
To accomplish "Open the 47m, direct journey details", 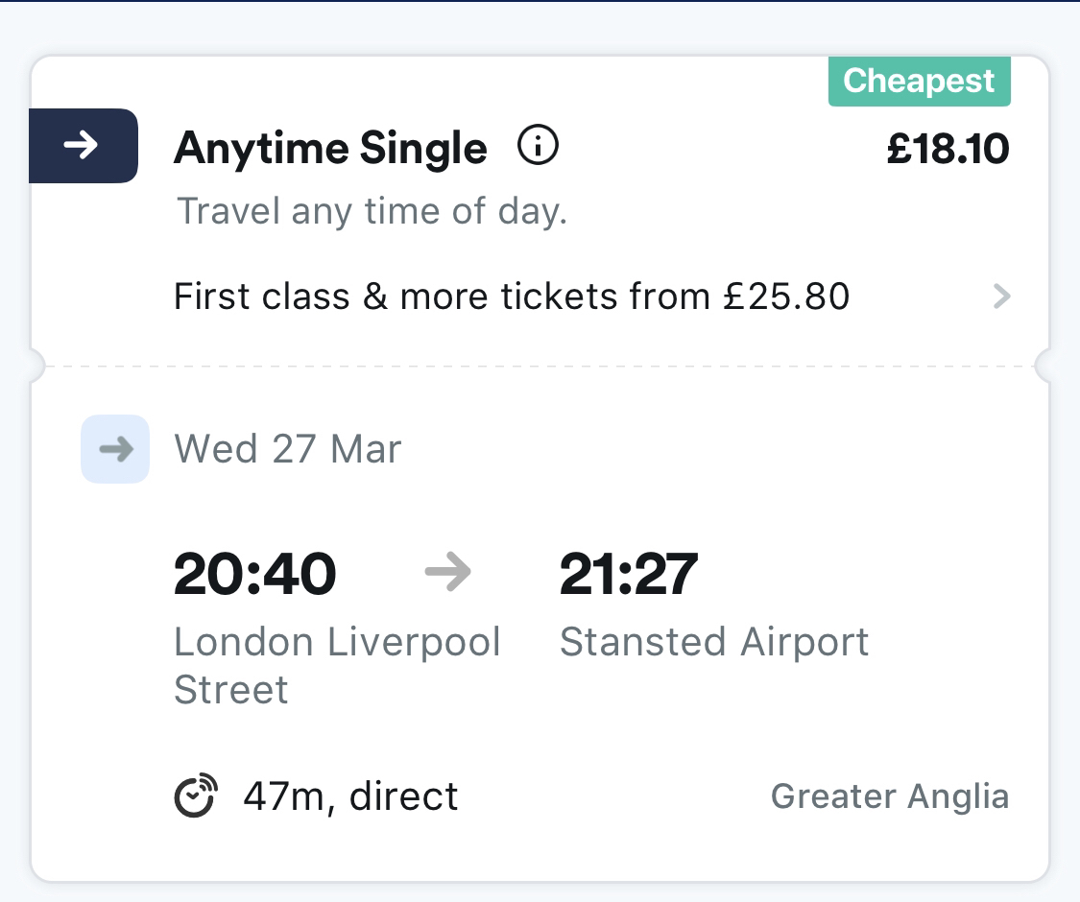I will point(350,796).
